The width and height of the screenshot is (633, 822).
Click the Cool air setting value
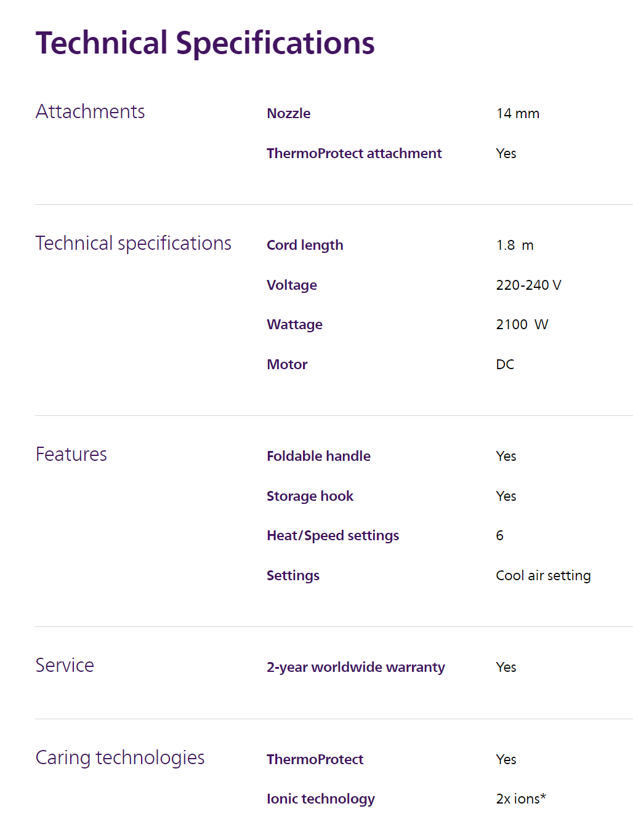pyautogui.click(x=543, y=575)
